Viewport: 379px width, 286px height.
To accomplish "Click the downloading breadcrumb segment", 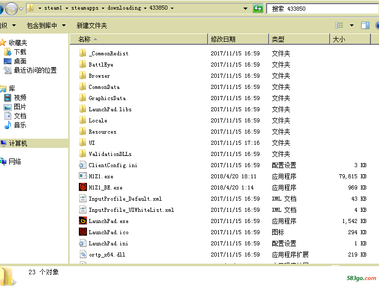I will click(x=124, y=8).
